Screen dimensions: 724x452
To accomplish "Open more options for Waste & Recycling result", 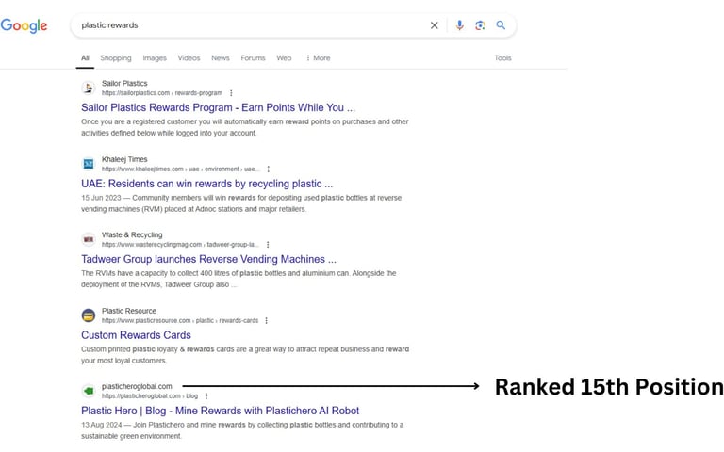I will 268,245.
